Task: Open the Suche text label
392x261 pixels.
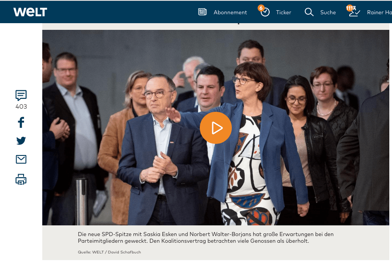Action: click(x=328, y=12)
